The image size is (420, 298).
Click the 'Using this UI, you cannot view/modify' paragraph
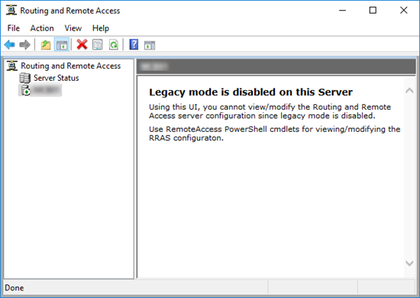pos(270,111)
